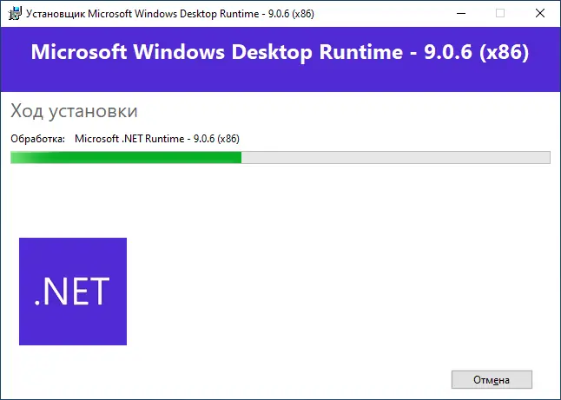Click the green installation progress bar
The image size is (561, 400).
pos(280,157)
